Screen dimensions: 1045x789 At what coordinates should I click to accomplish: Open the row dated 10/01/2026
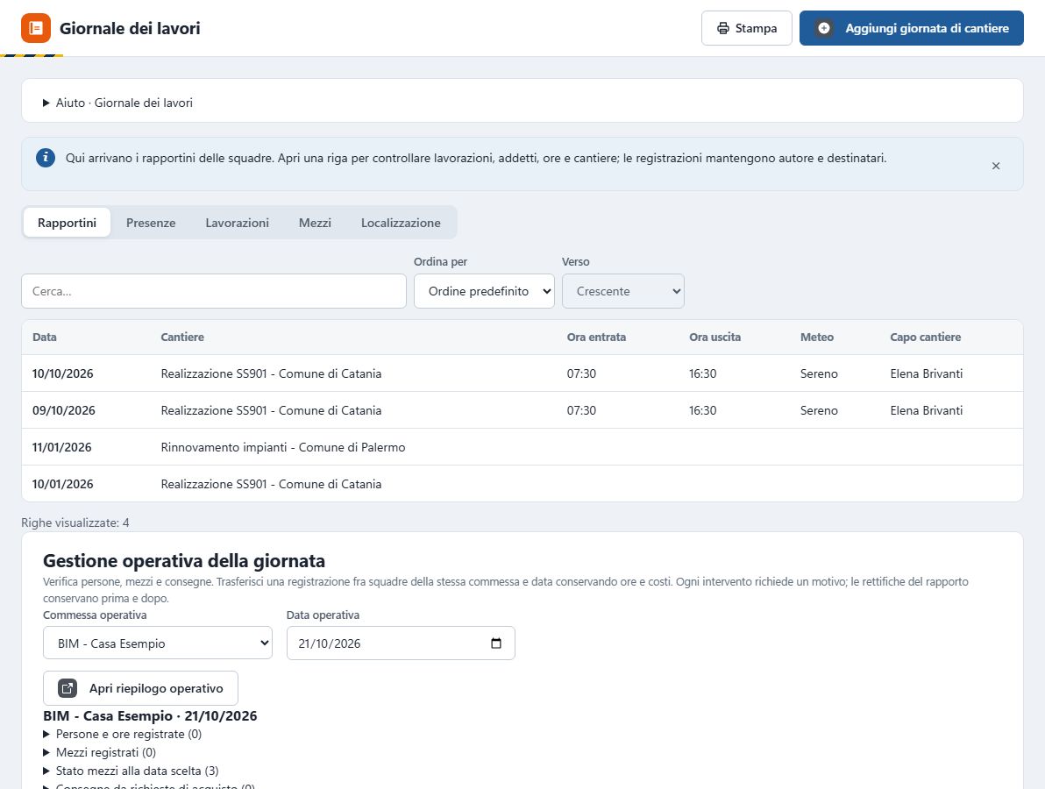click(522, 483)
